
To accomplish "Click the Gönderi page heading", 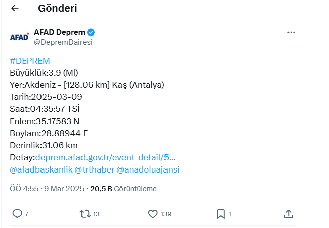I will click(x=58, y=8).
